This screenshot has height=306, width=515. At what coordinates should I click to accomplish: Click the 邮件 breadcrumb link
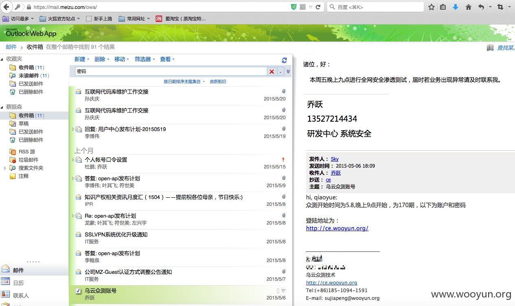[11, 47]
